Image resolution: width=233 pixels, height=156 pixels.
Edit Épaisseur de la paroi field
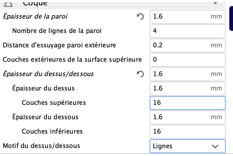click(x=188, y=17)
